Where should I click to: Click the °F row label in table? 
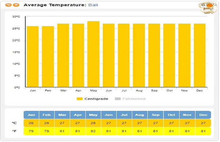point(14,131)
